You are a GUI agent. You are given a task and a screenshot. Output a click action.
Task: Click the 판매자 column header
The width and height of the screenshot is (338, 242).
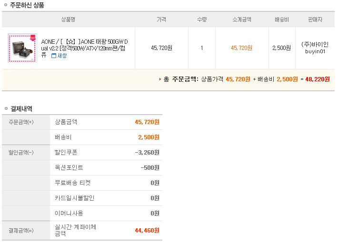(x=315, y=19)
